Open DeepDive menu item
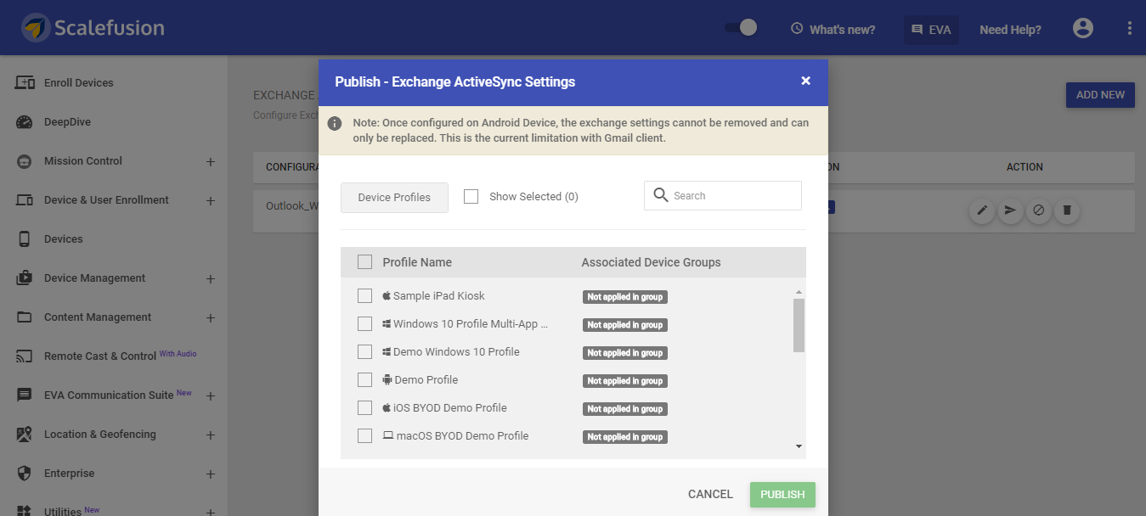 click(x=67, y=122)
